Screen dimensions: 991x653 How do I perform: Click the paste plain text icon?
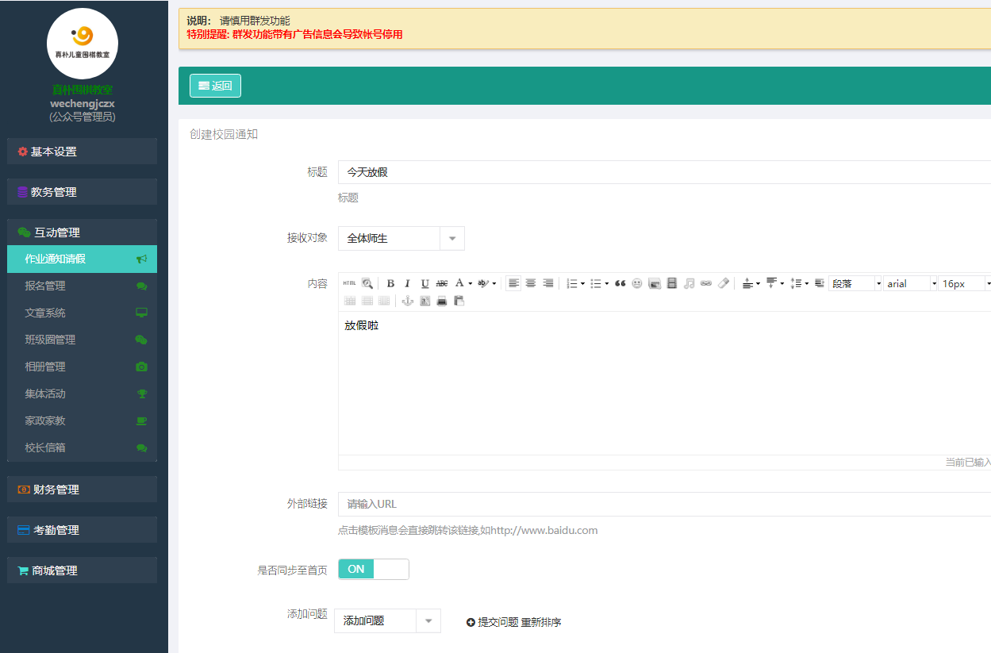click(459, 301)
